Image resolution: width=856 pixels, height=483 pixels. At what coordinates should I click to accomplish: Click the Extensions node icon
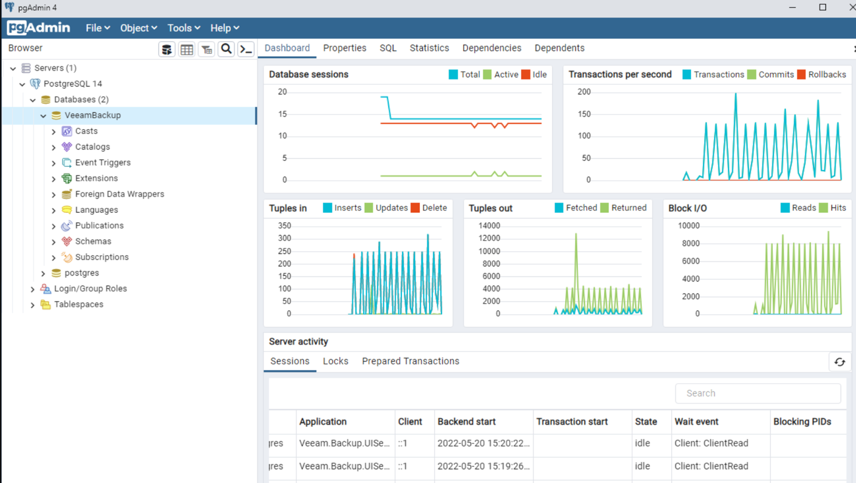(67, 178)
